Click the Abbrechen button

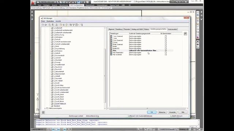click(x=162, y=112)
